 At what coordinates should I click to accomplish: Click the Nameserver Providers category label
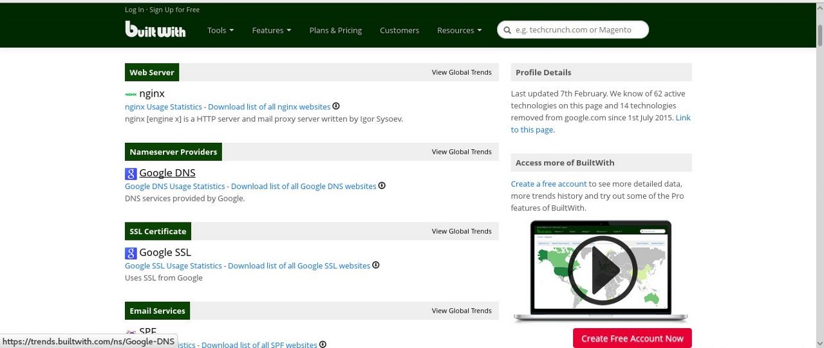pyautogui.click(x=173, y=152)
